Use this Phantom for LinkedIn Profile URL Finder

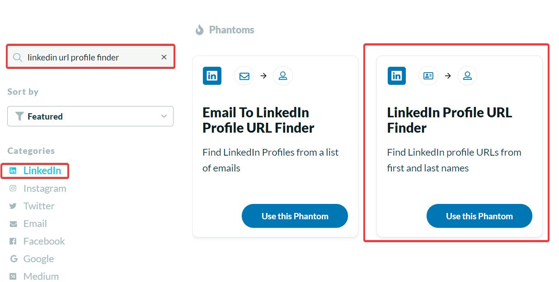pyautogui.click(x=479, y=216)
